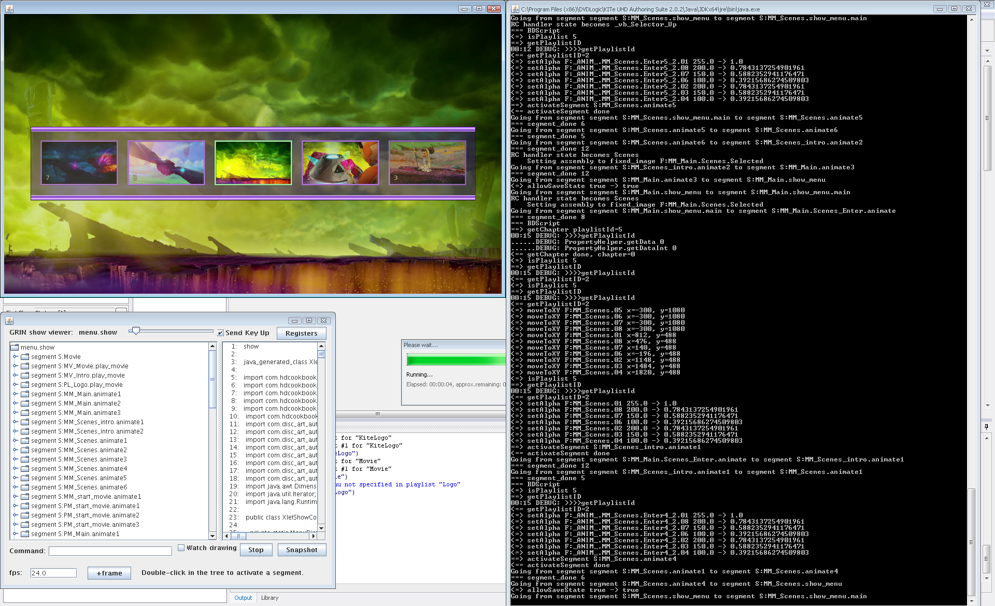This screenshot has height=606, width=995.
Task: Switch to the Output tab
Action: [243, 598]
